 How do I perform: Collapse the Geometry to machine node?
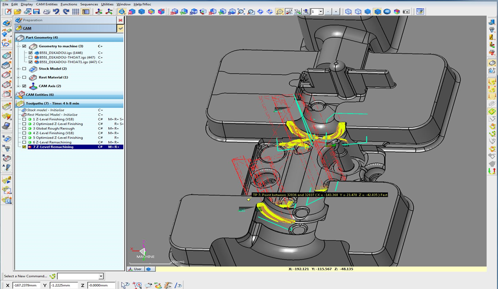[x=19, y=46]
